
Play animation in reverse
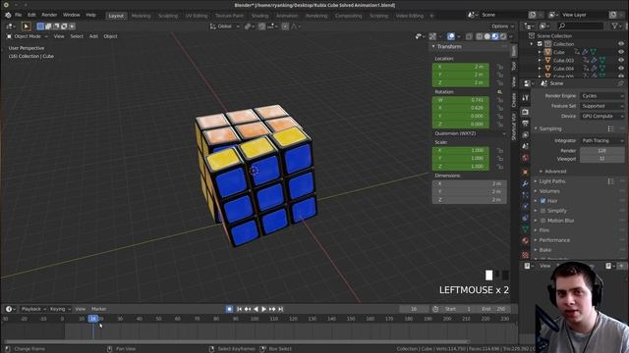[x=256, y=309]
